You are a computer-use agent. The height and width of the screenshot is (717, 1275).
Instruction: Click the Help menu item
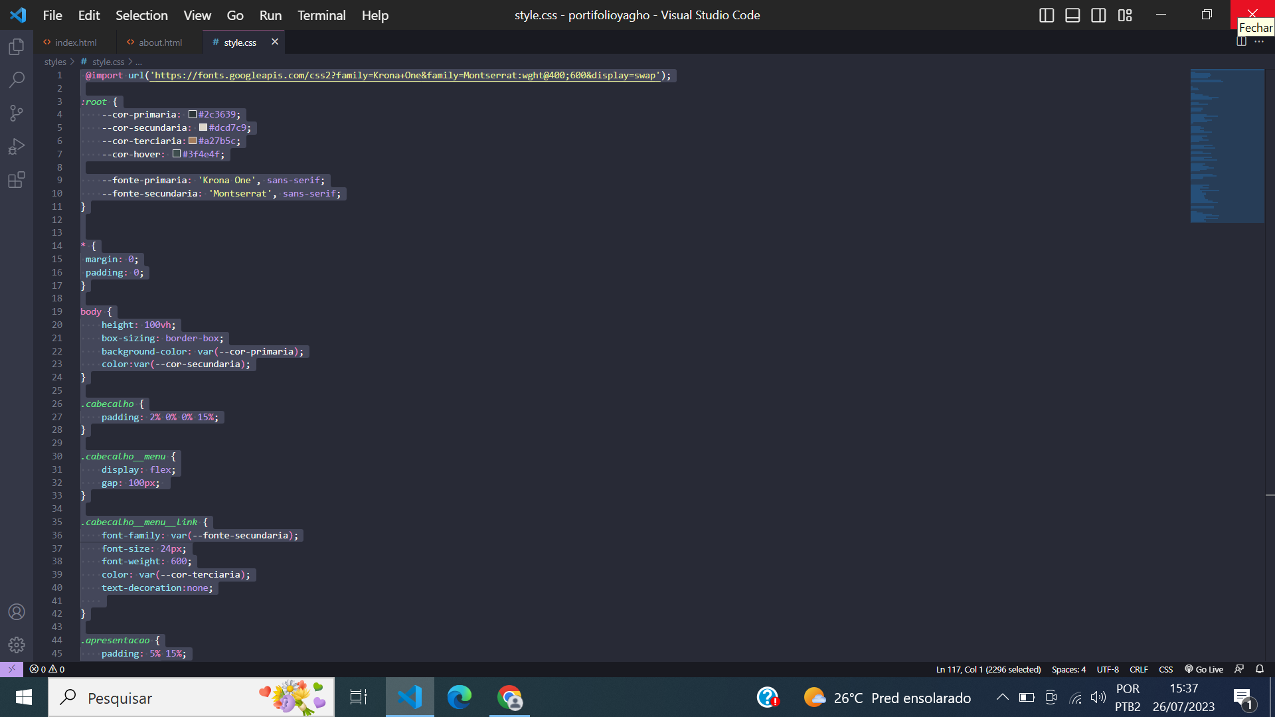[x=375, y=15]
